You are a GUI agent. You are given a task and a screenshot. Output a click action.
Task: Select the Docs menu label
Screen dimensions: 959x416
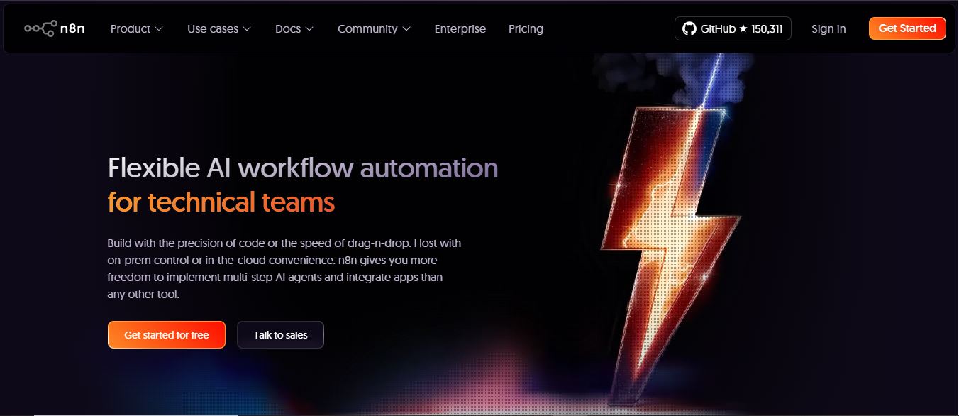(288, 29)
